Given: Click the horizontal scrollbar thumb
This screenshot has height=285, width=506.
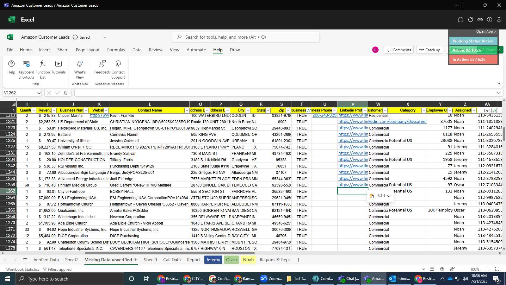Looking at the screenshot, I should [170, 253].
